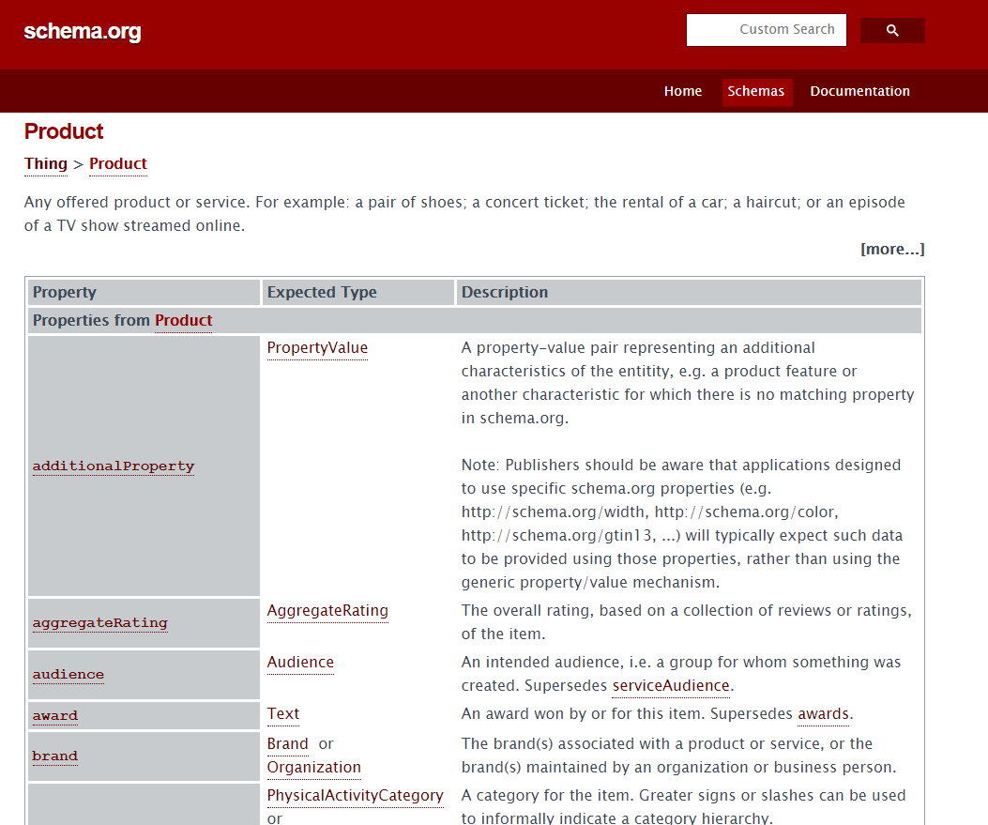Click the magnifier search button
Image resolution: width=988 pixels, height=825 pixels.
click(x=892, y=30)
